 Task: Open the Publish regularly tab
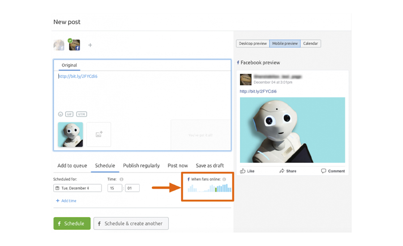(141, 165)
